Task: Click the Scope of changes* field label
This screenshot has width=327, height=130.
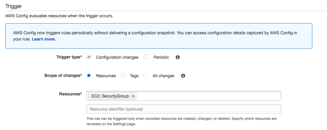Action: [63, 75]
